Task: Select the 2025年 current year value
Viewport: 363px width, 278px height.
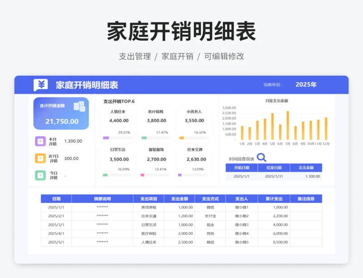Action: click(306, 84)
